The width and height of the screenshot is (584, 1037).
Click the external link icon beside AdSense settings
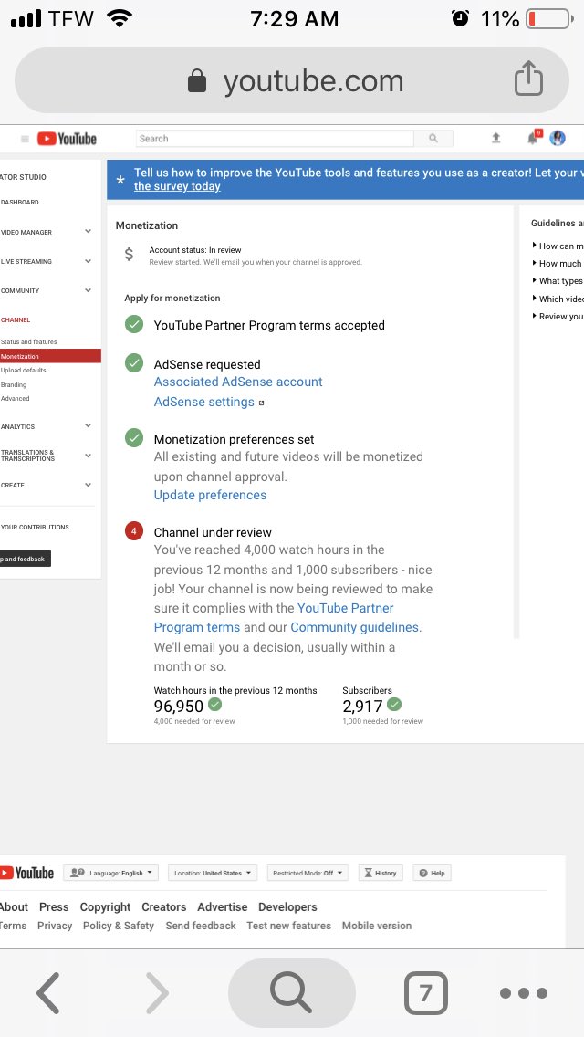click(x=261, y=403)
